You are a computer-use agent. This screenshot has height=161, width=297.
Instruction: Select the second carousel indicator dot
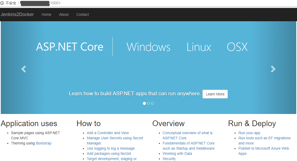(x=148, y=103)
